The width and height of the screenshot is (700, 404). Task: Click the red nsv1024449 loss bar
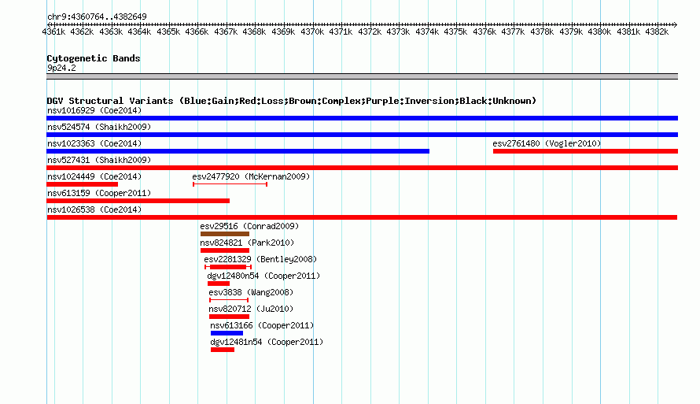point(82,184)
